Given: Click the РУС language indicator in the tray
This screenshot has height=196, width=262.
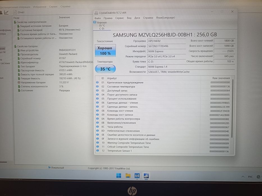Looking at the screenshot, I should pyautogui.click(x=250, y=177).
